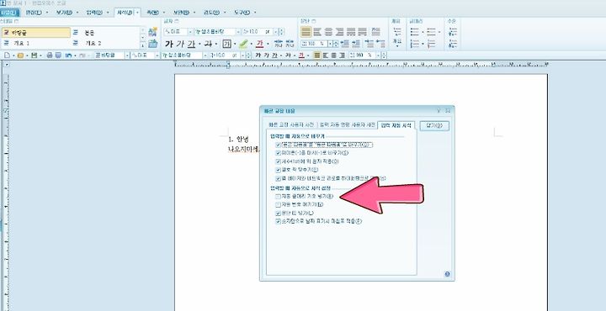Toggle the first checkbox for quote conversion

point(278,145)
